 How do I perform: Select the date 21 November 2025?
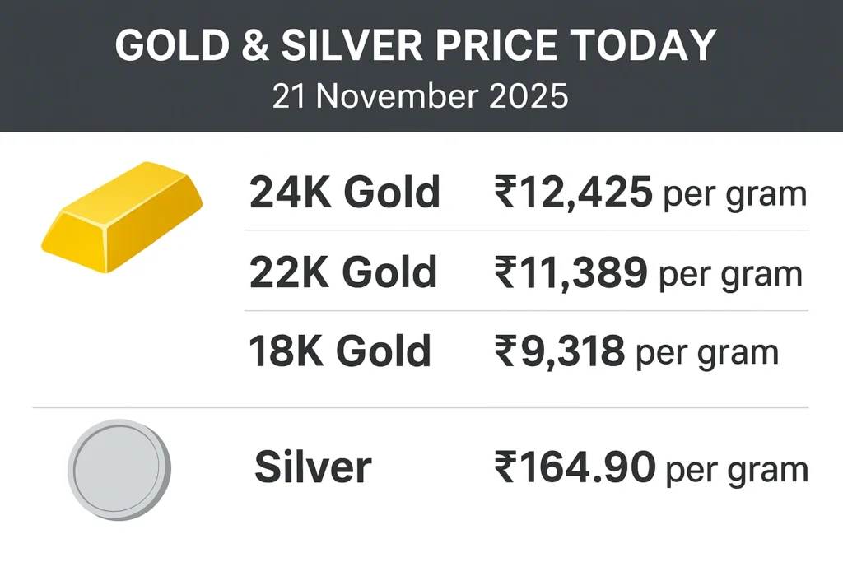[x=421, y=97]
